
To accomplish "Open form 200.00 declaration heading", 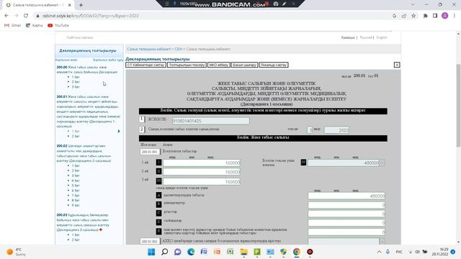I will (87, 70).
